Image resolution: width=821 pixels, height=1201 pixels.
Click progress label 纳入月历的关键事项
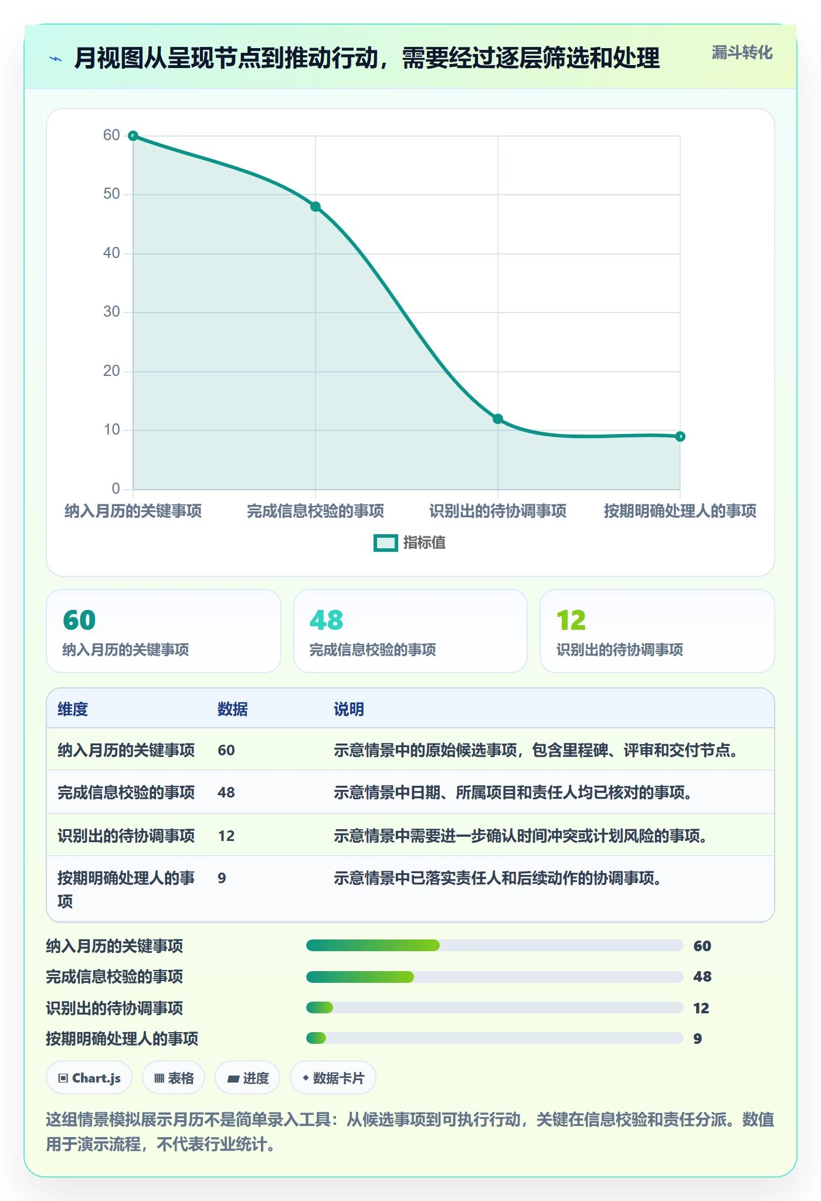tap(114, 946)
